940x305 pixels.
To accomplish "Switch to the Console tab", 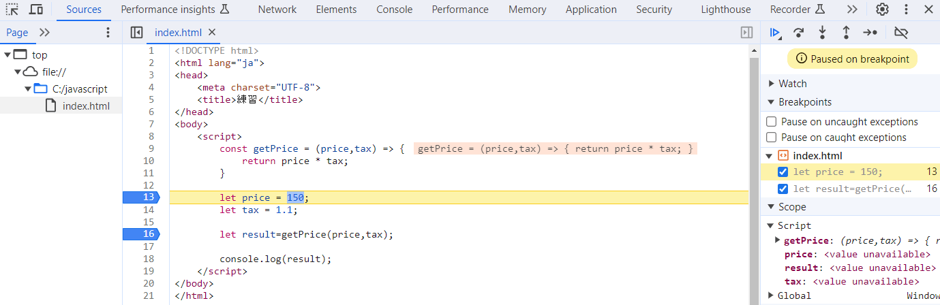I will click(x=394, y=10).
